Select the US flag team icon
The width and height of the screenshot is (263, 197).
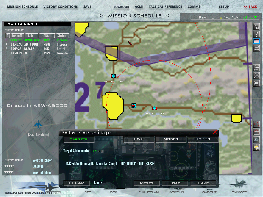pos(256,41)
